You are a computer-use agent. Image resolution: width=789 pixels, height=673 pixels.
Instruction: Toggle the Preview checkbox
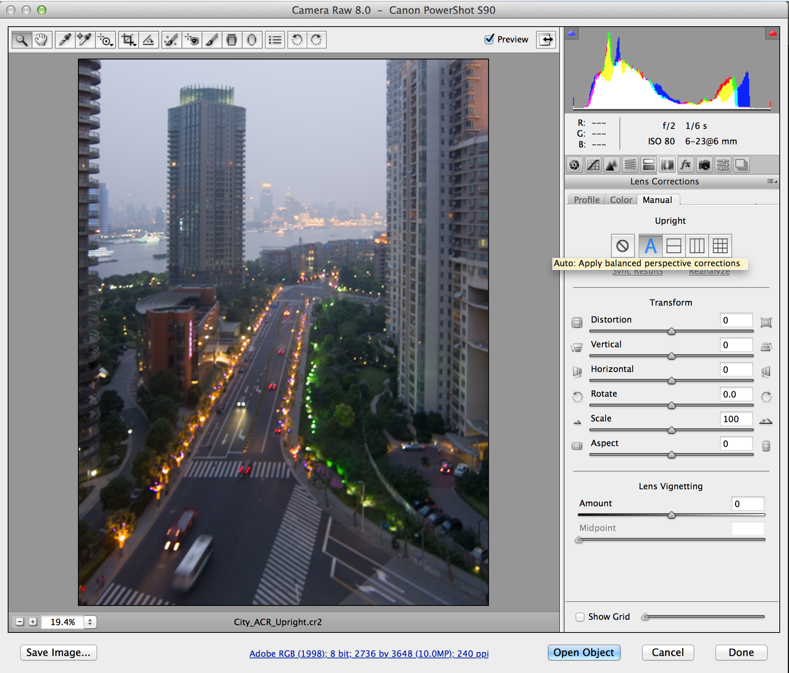[489, 39]
